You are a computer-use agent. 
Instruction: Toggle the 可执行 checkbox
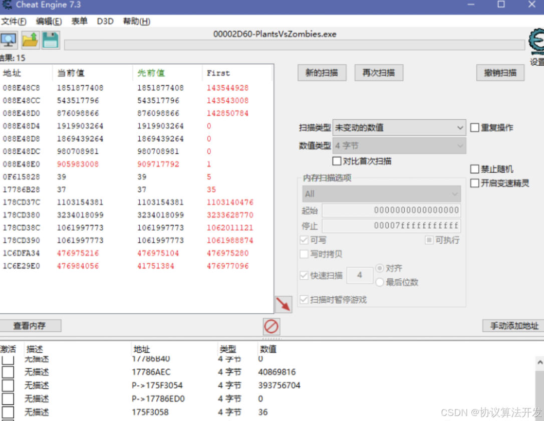click(429, 240)
